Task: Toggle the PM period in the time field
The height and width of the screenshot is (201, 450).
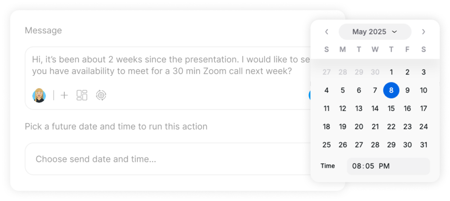Action: pos(384,166)
